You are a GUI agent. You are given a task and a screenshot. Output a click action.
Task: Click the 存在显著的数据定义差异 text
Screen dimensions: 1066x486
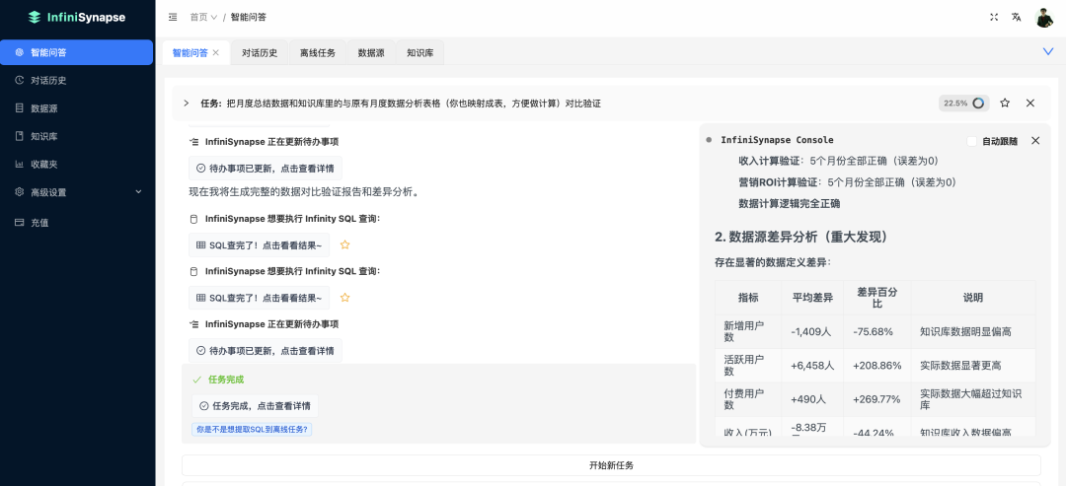tap(772, 262)
